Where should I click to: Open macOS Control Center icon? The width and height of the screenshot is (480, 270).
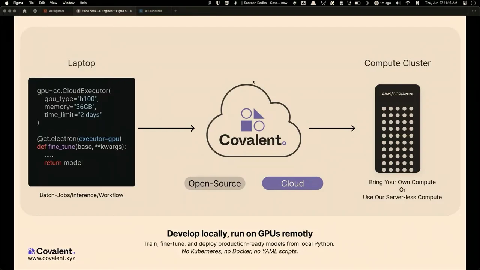465,3
